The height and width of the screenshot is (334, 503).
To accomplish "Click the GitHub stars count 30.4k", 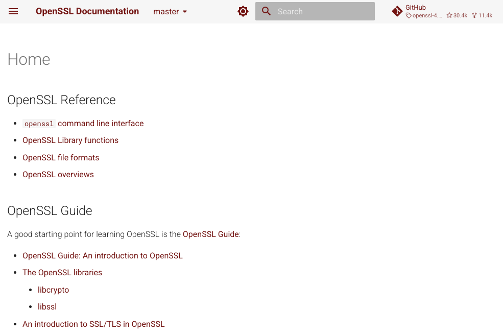I will pos(457,15).
